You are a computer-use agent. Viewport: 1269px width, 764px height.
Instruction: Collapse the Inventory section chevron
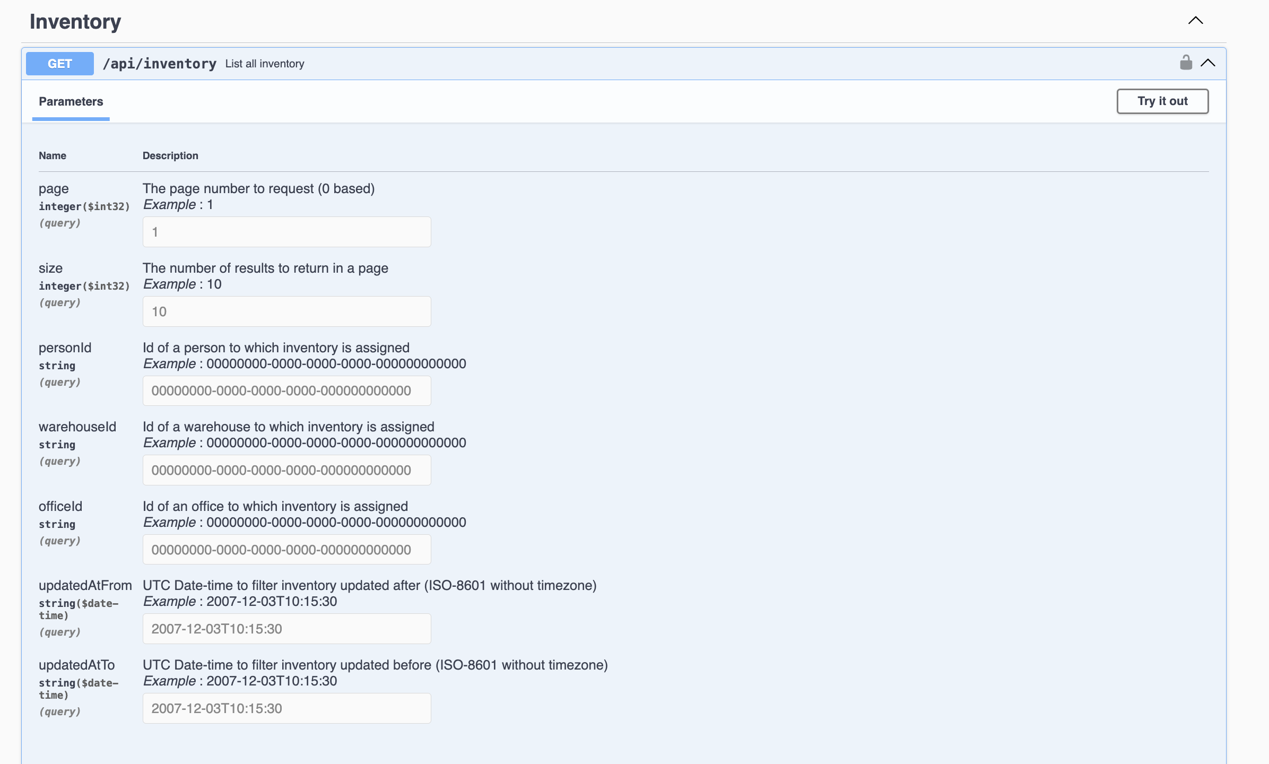1195,21
